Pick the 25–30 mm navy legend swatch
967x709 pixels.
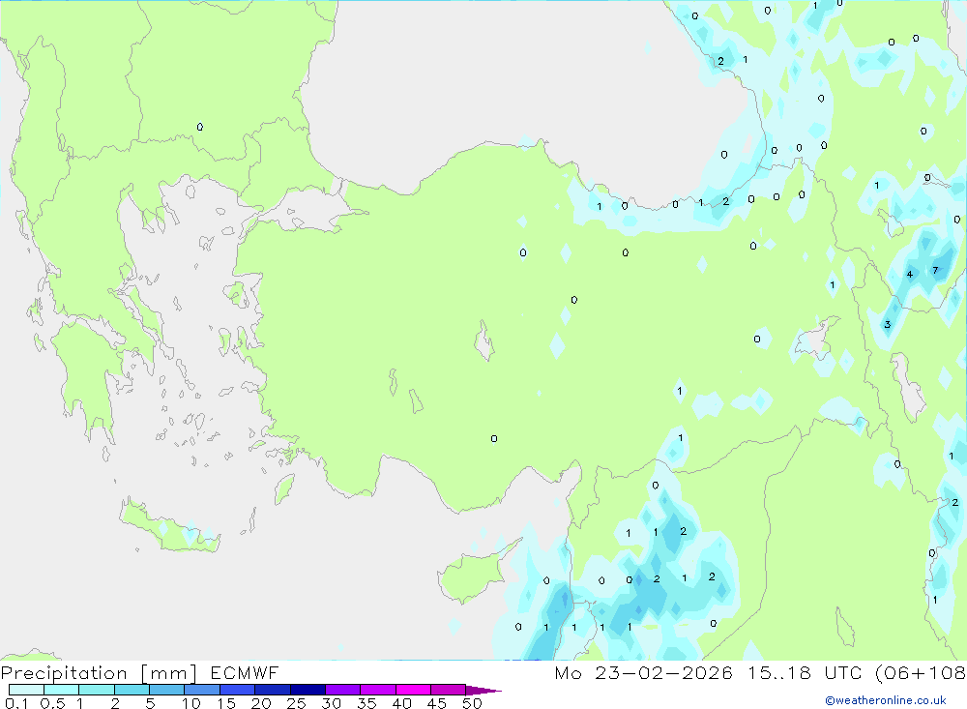click(x=308, y=690)
